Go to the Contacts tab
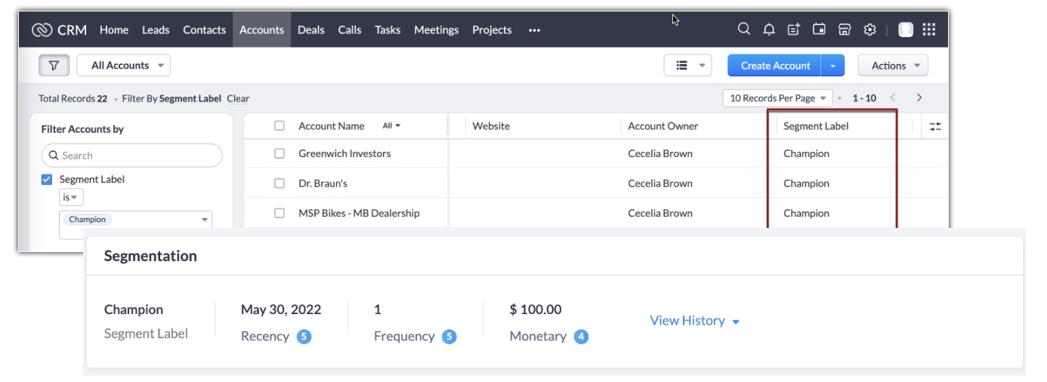Viewport: 1047px width, 382px height. 204,30
